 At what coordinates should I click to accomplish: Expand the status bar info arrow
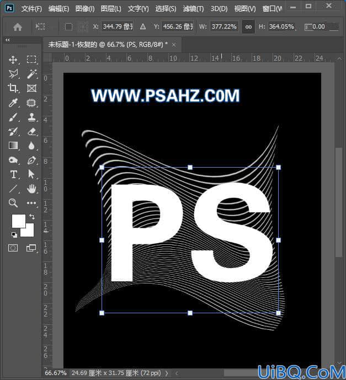[167, 373]
